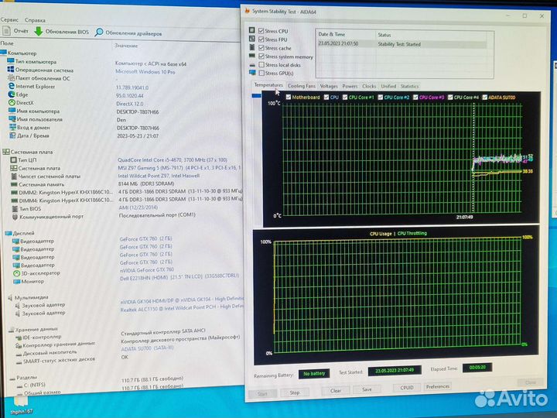Viewport: 557px width, 418px height.
Task: Switch to the Voltages tab
Action: [x=329, y=86]
